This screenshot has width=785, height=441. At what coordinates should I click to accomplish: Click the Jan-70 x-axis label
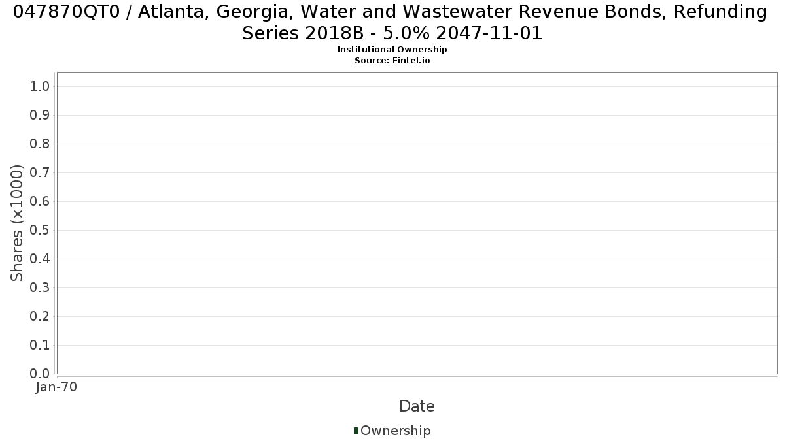[x=57, y=387]
